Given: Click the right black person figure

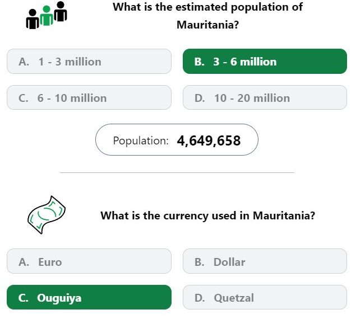Looking at the screenshot, I should (61, 12).
